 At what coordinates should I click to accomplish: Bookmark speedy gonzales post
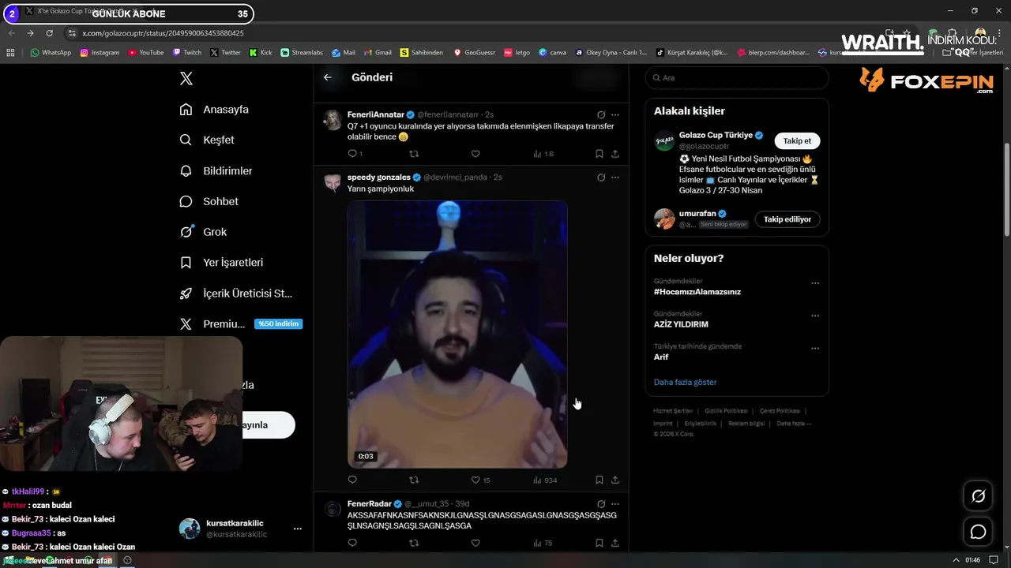coord(599,480)
